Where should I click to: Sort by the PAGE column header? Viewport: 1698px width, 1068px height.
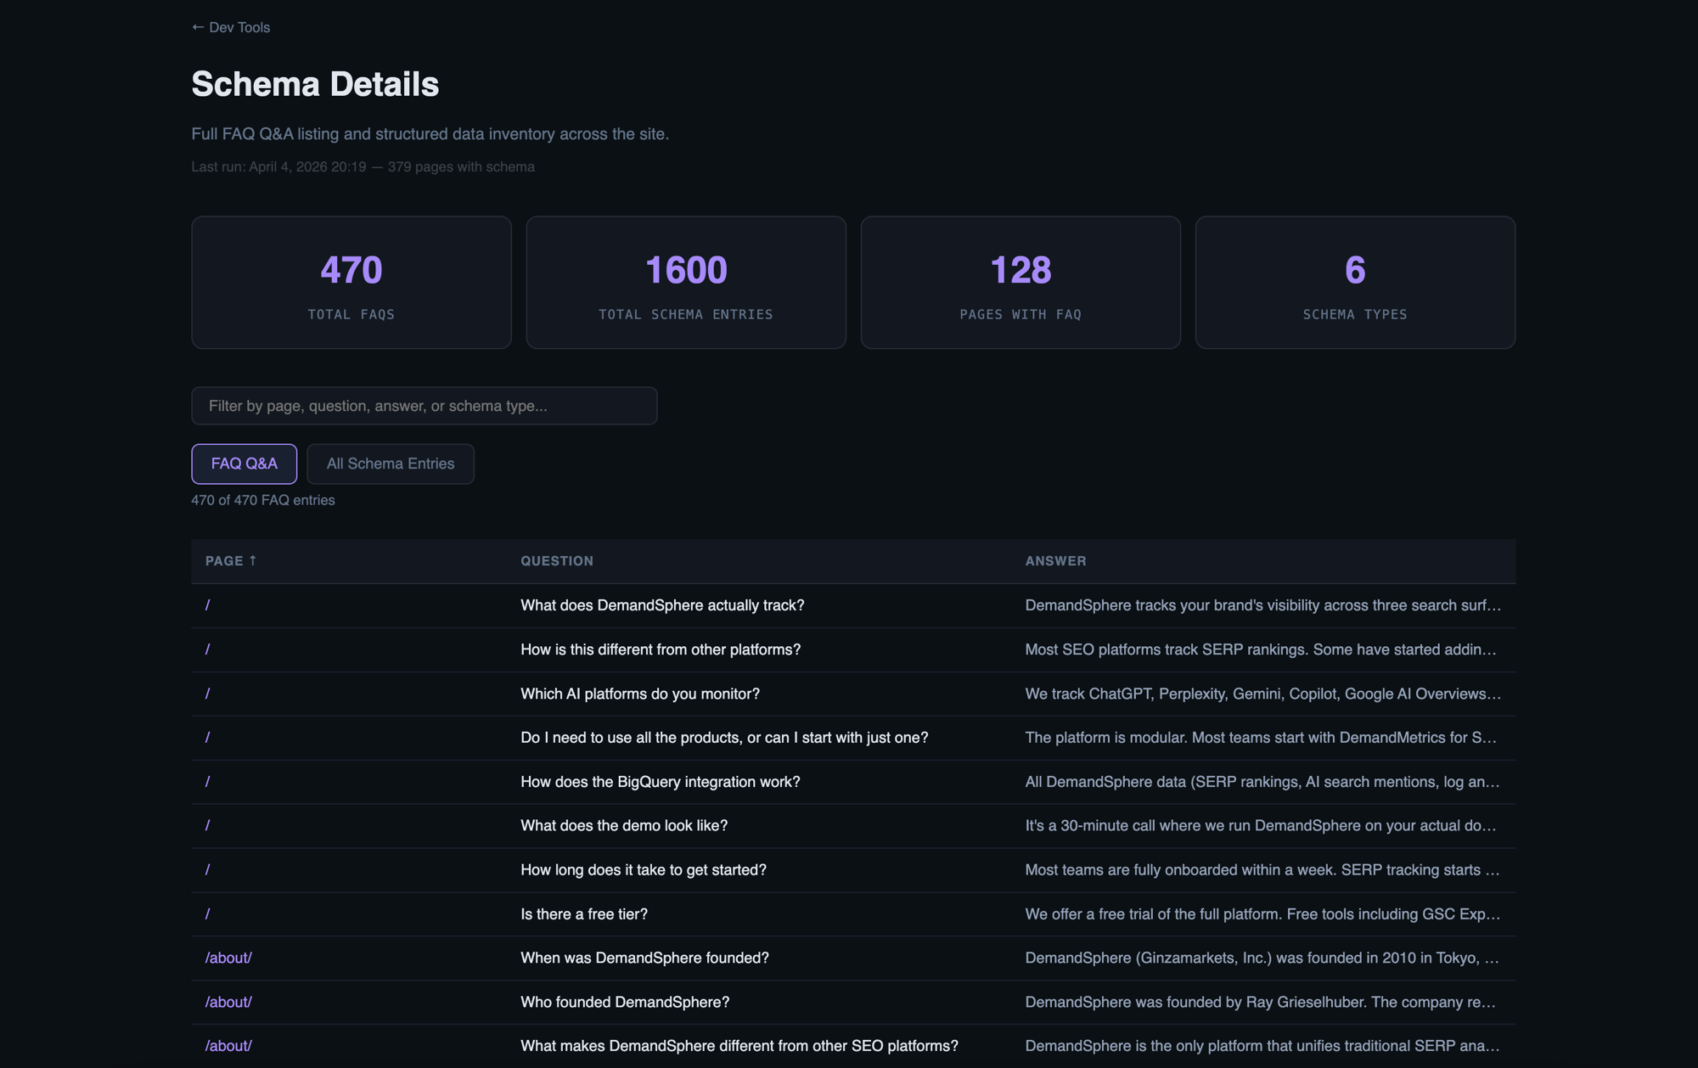(224, 561)
